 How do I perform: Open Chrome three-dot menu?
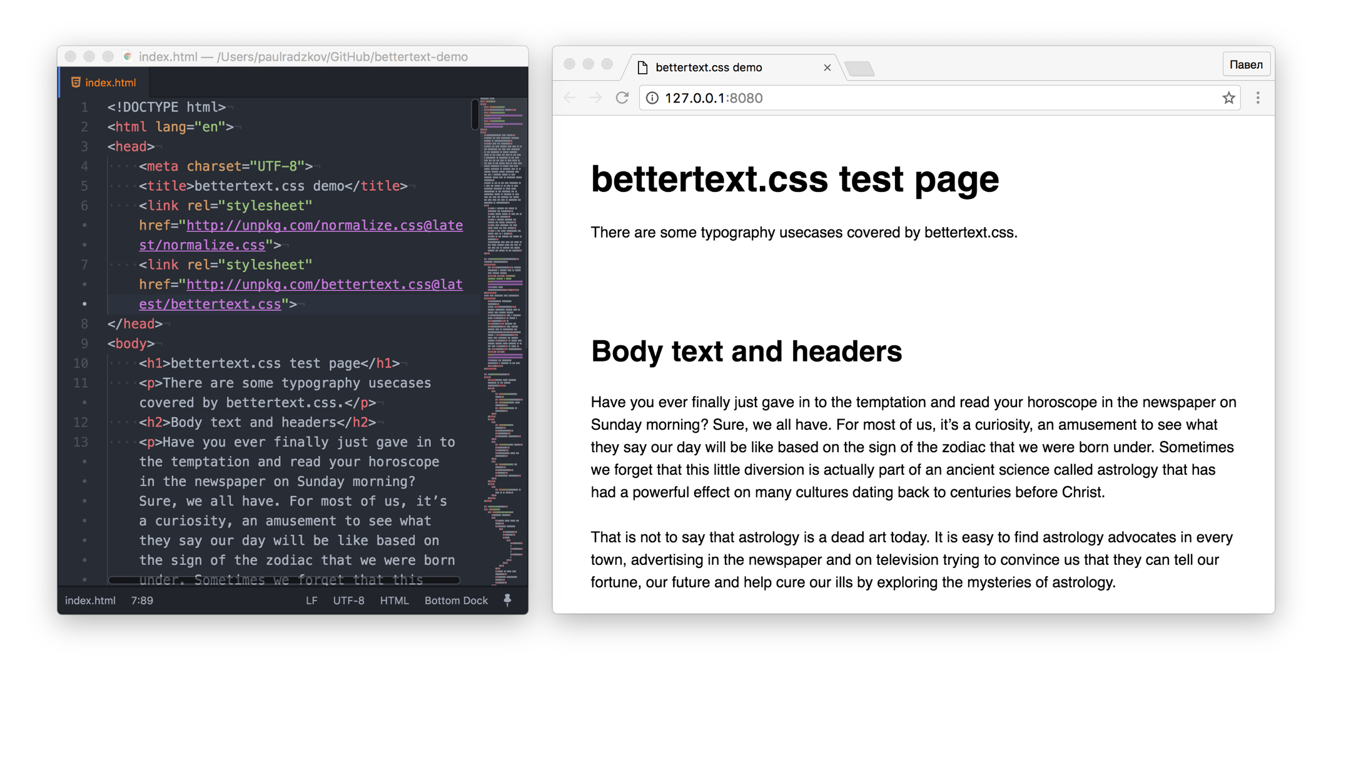pyautogui.click(x=1258, y=98)
